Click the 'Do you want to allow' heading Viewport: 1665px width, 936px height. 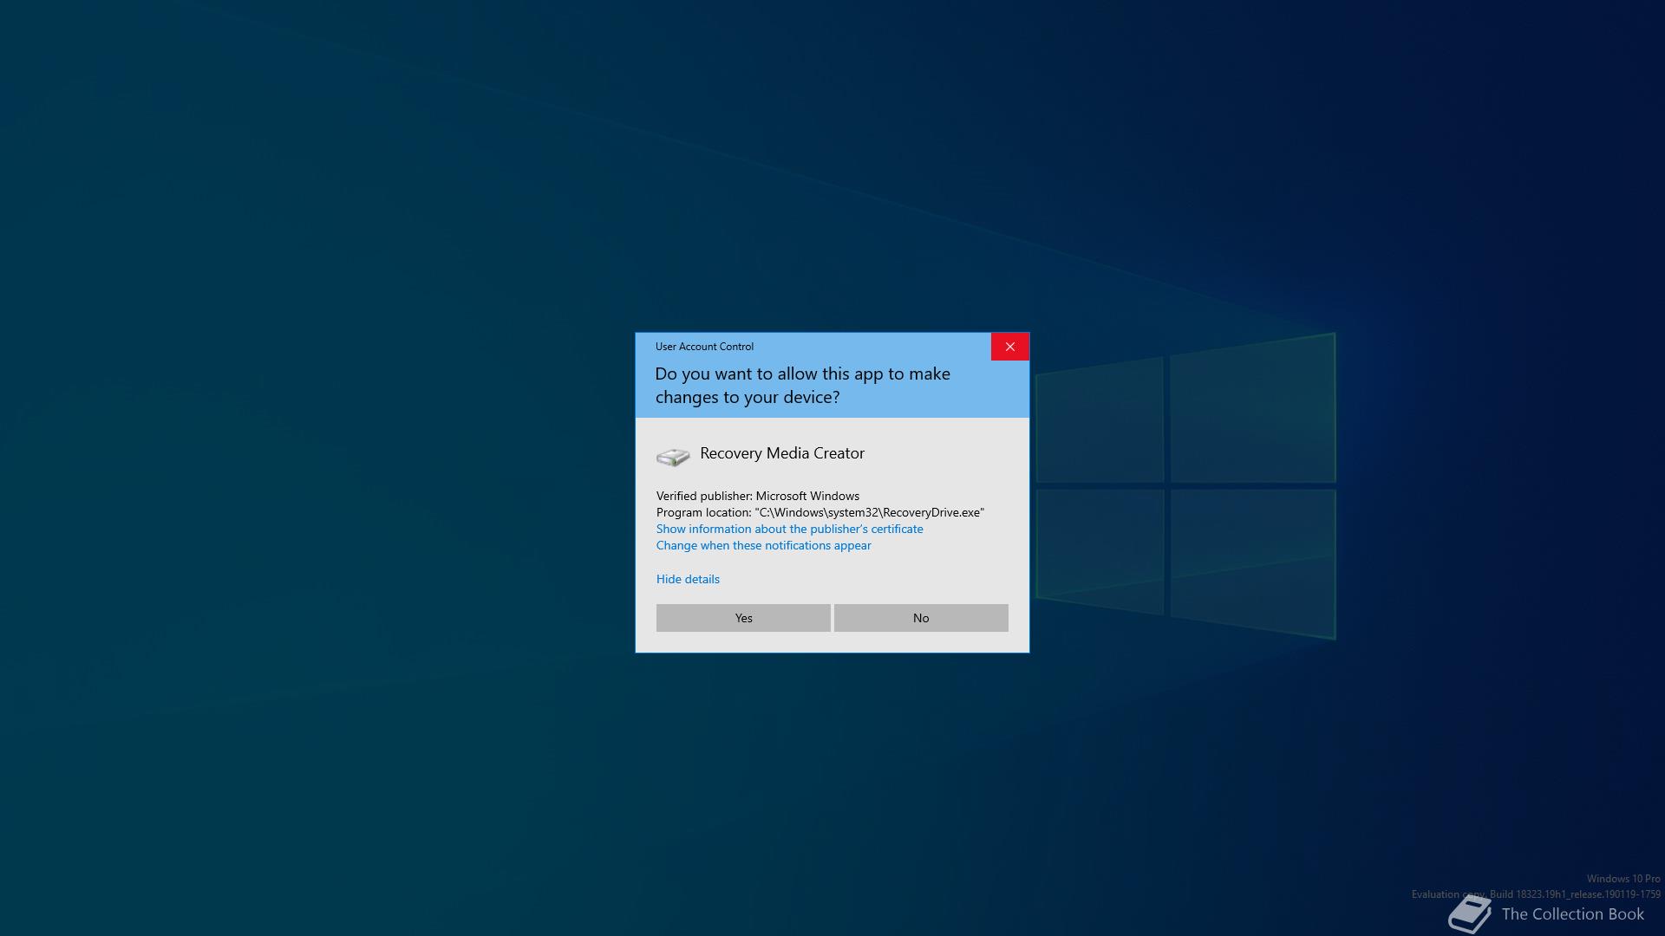[802, 386]
